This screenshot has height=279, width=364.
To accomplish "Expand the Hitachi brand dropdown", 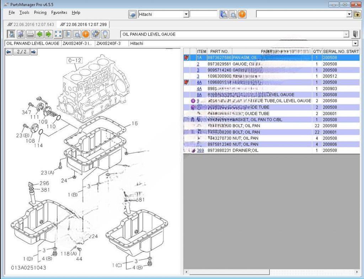I will (186, 14).
